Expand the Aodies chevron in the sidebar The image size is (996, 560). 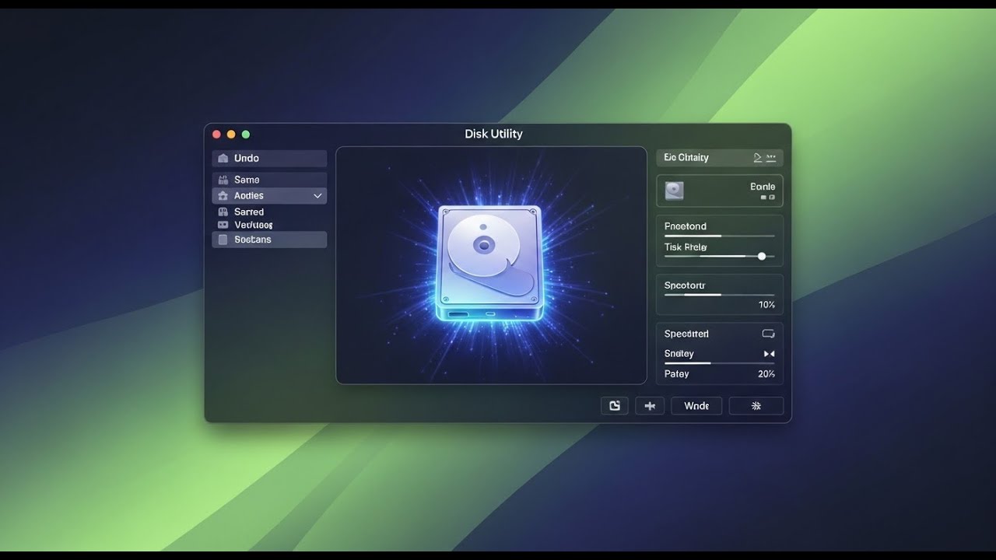(317, 196)
